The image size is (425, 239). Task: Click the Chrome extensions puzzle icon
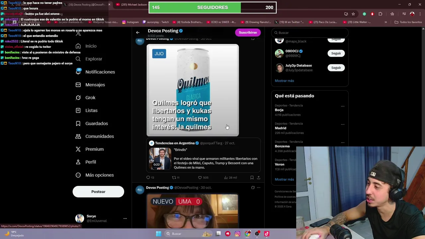click(x=381, y=14)
